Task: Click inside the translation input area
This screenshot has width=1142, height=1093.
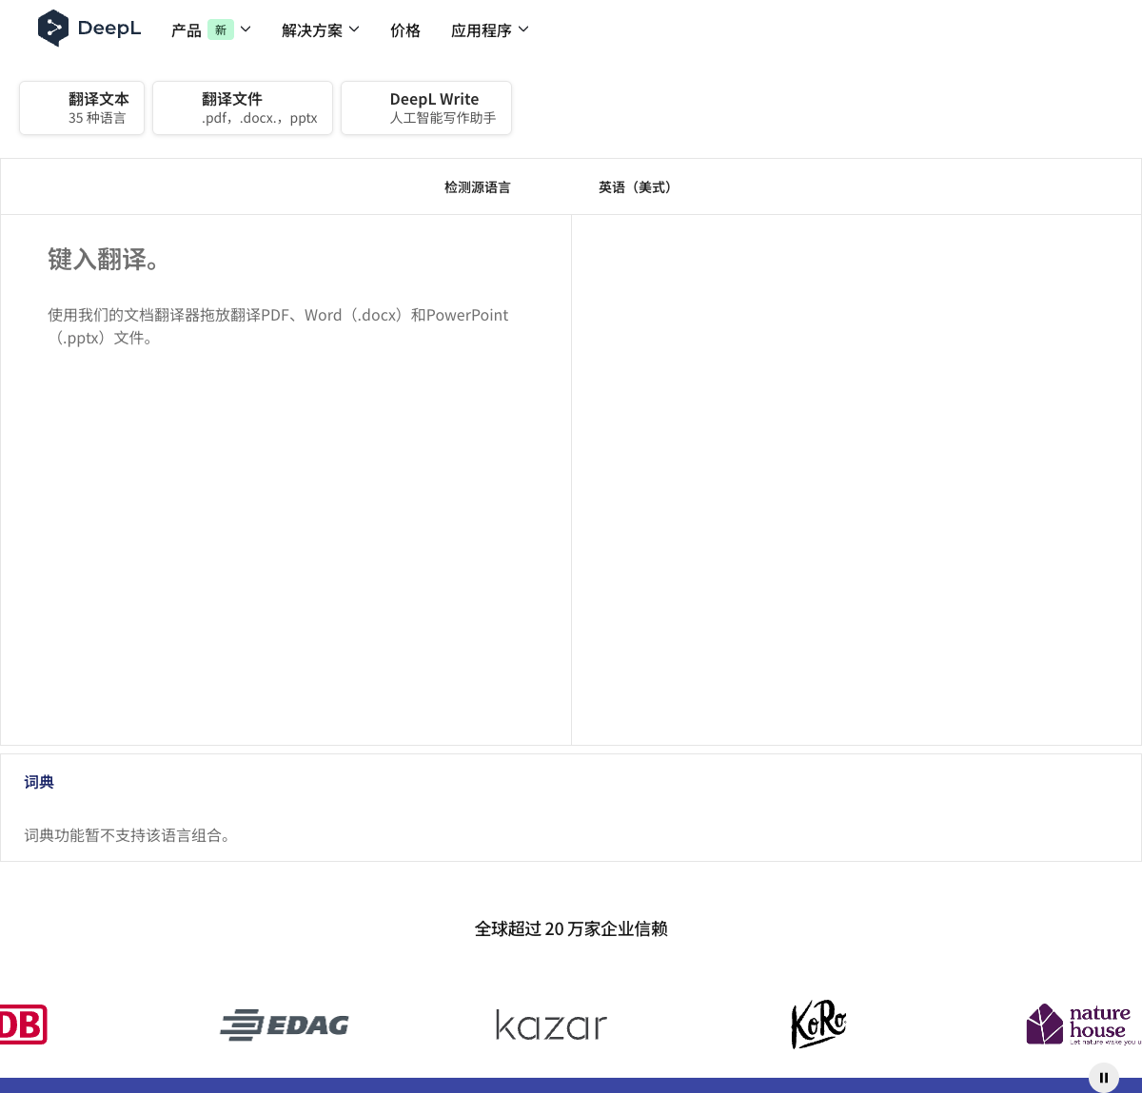Action: point(285,428)
